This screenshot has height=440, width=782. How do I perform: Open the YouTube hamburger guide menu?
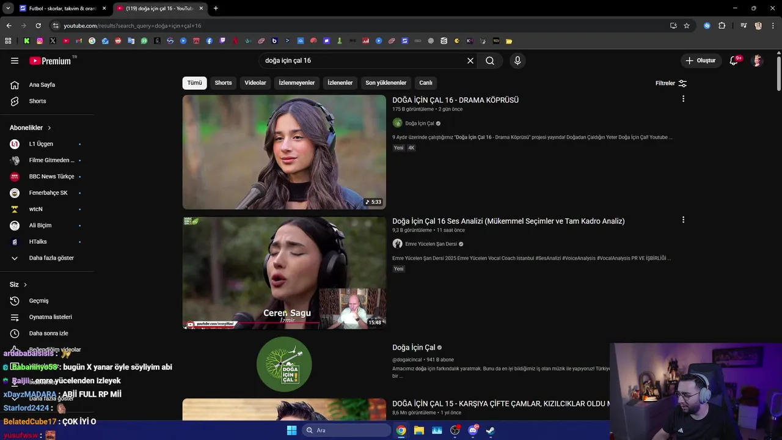coord(15,61)
